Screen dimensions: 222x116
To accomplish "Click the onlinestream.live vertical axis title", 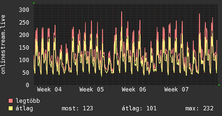I will [3, 44].
